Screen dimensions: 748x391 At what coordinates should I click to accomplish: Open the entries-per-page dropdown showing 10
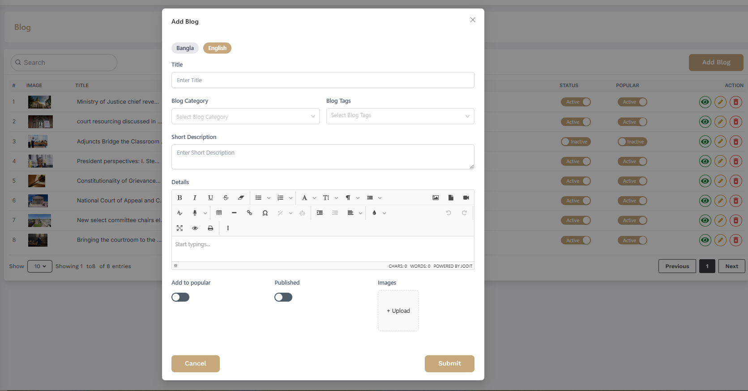click(40, 266)
